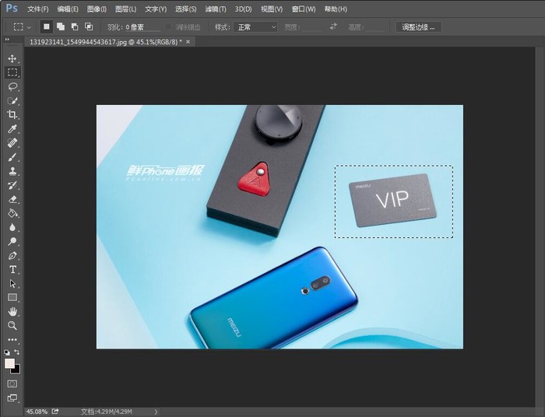Image resolution: width=545 pixels, height=417 pixels.
Task: Open the Edit Toolbar three-dots menu
Action: [12, 339]
